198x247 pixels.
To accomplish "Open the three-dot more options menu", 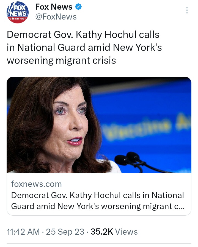I will coord(187,10).
